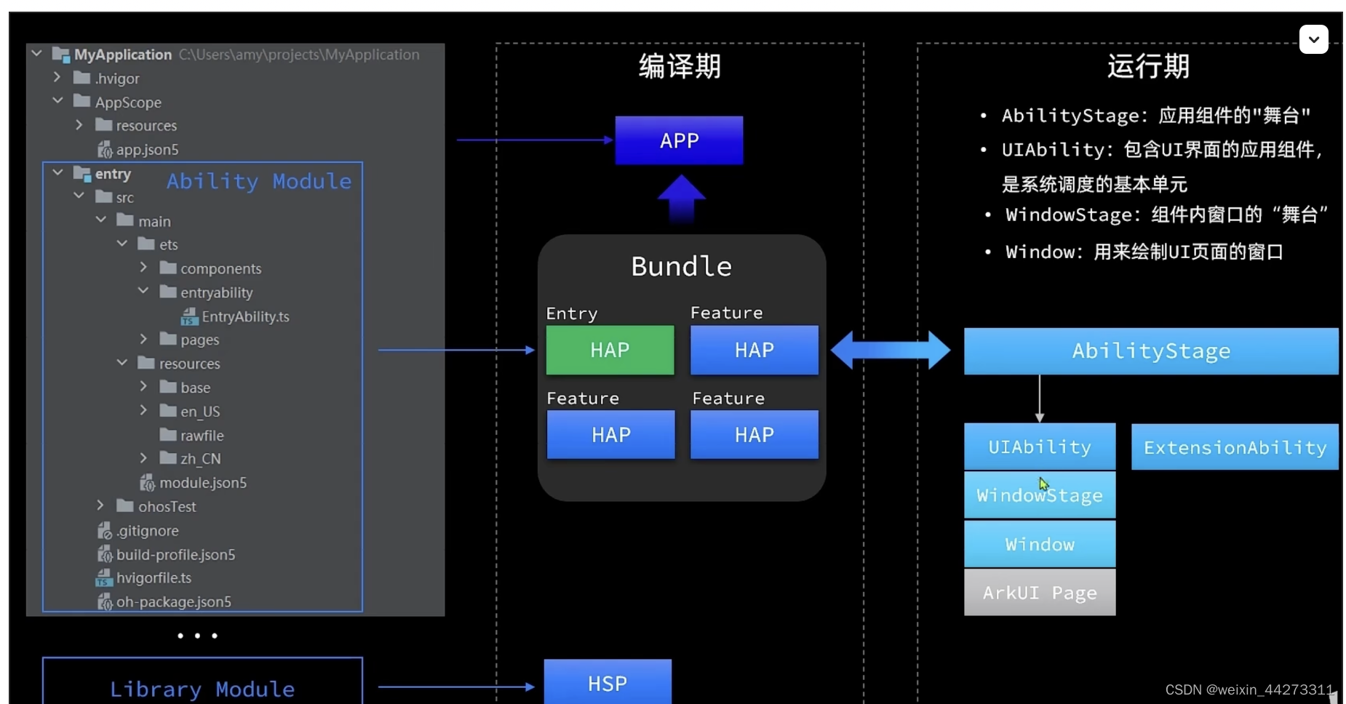Click the app.json5 file icon
1346x704 pixels.
pyautogui.click(x=105, y=149)
